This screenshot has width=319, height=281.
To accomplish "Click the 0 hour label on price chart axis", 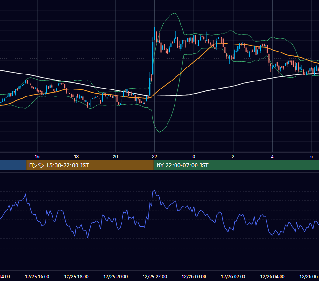I will coord(194,157).
